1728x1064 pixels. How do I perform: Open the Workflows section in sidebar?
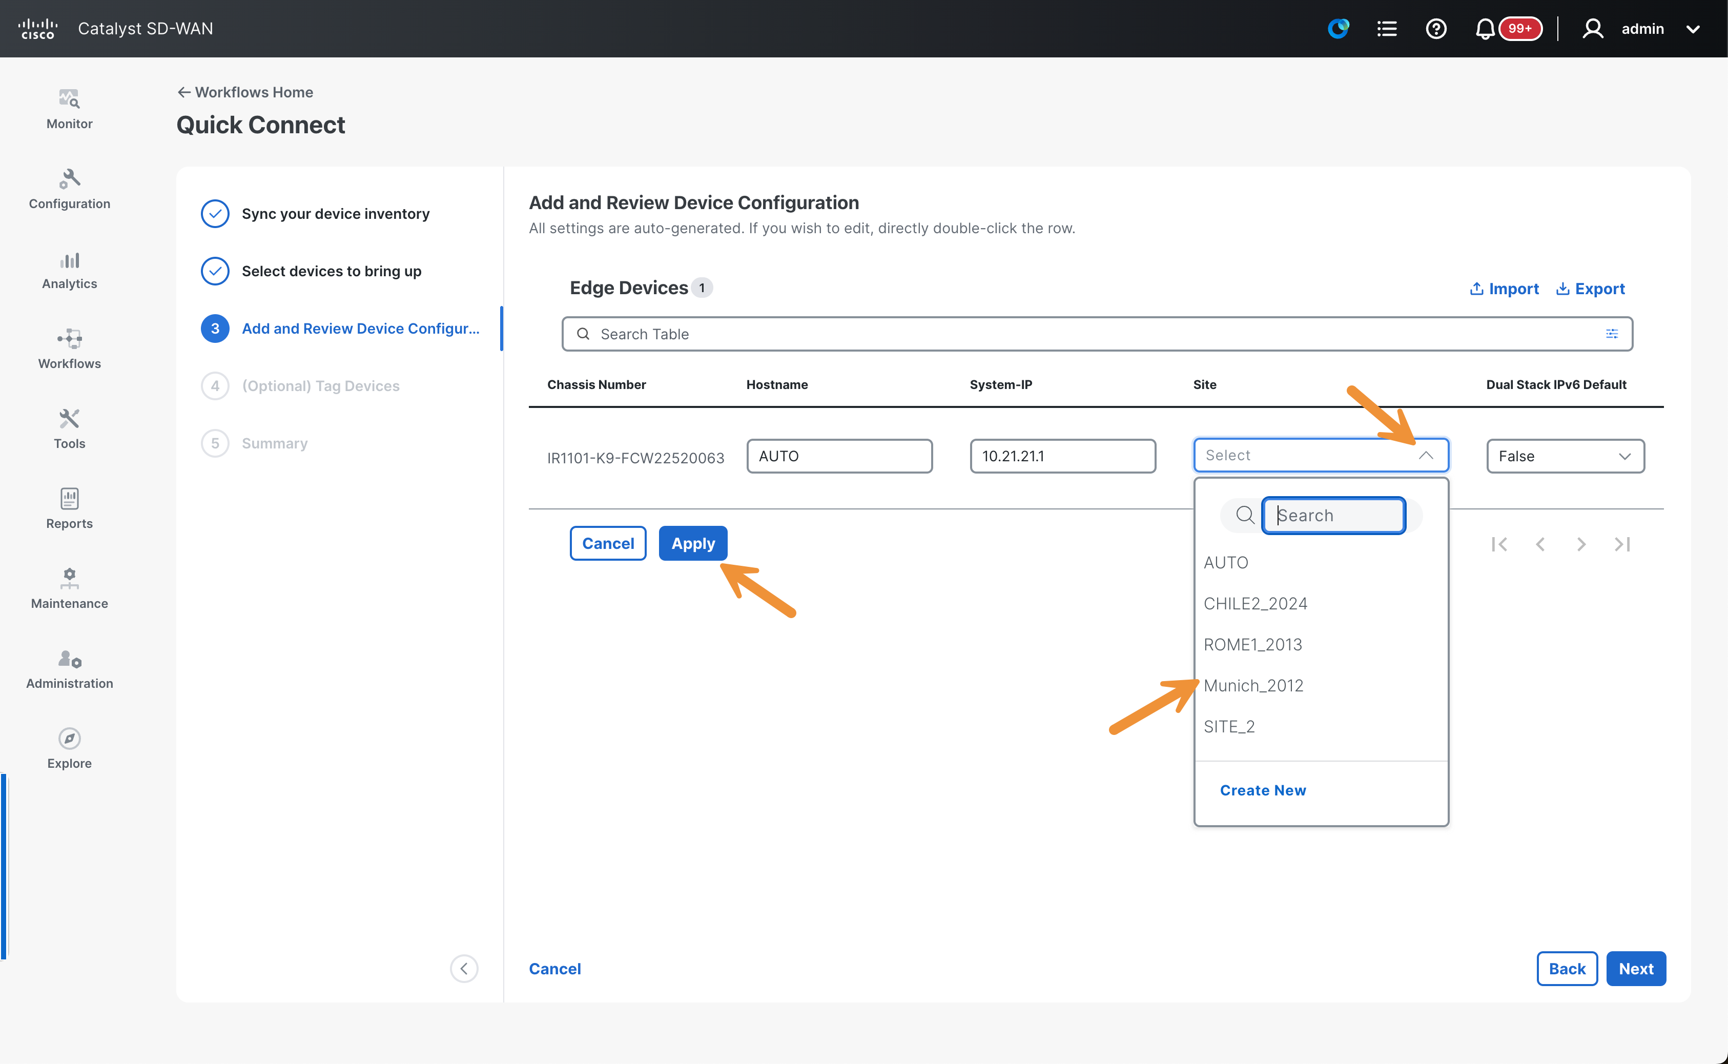69,349
